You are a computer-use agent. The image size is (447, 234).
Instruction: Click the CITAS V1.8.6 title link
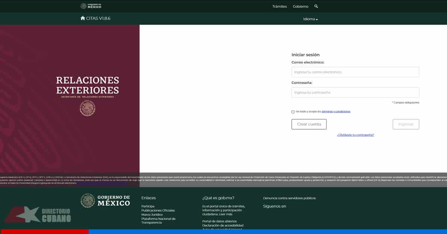click(x=98, y=18)
